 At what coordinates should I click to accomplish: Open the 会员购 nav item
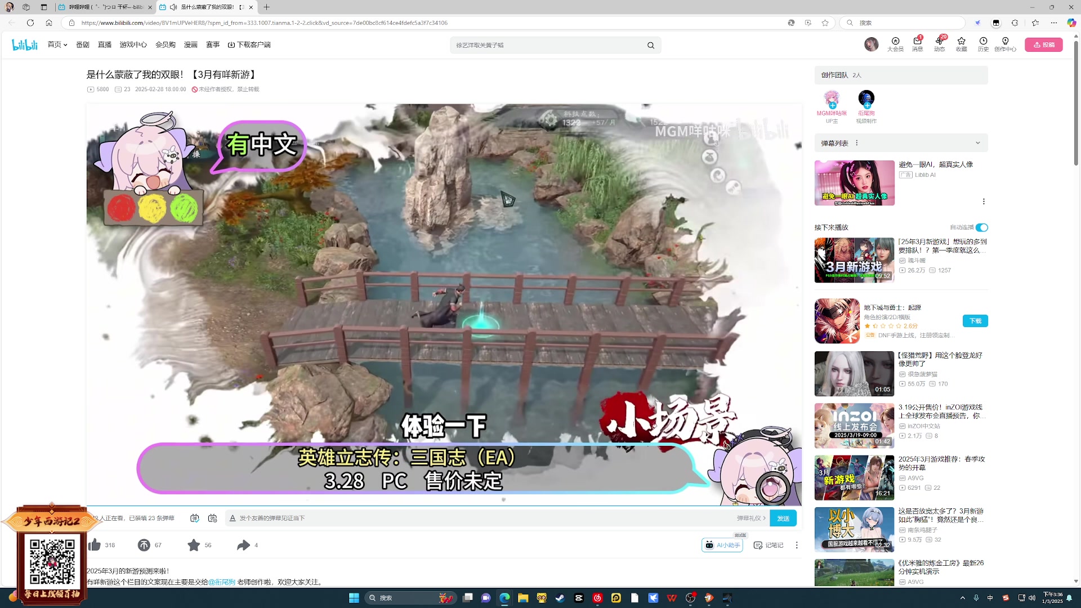pyautogui.click(x=166, y=44)
